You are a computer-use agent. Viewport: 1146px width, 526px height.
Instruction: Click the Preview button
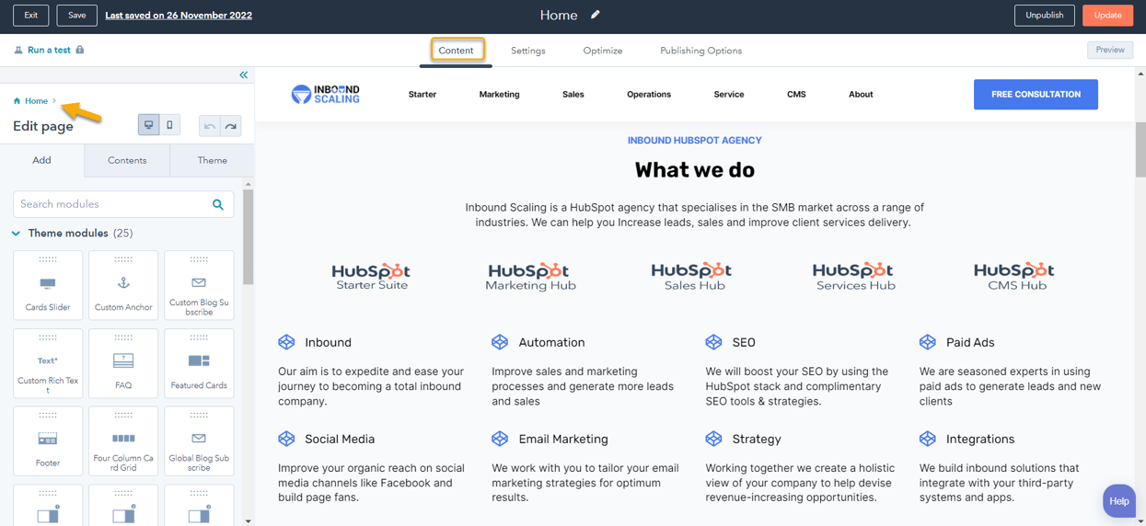[1110, 50]
